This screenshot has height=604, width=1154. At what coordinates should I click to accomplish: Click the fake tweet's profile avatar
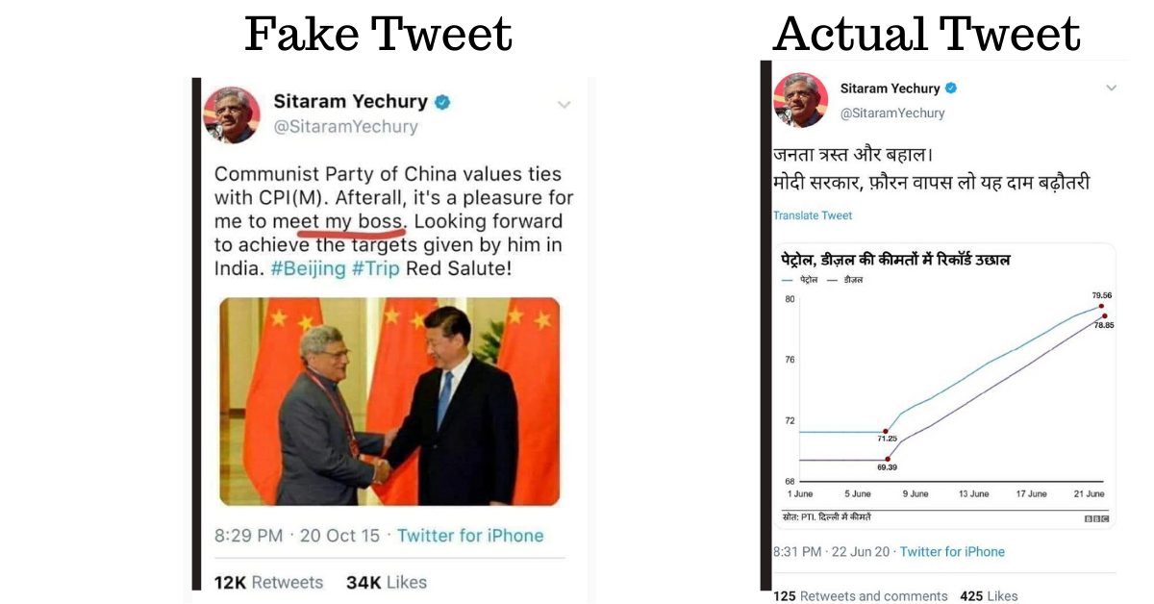[x=232, y=114]
